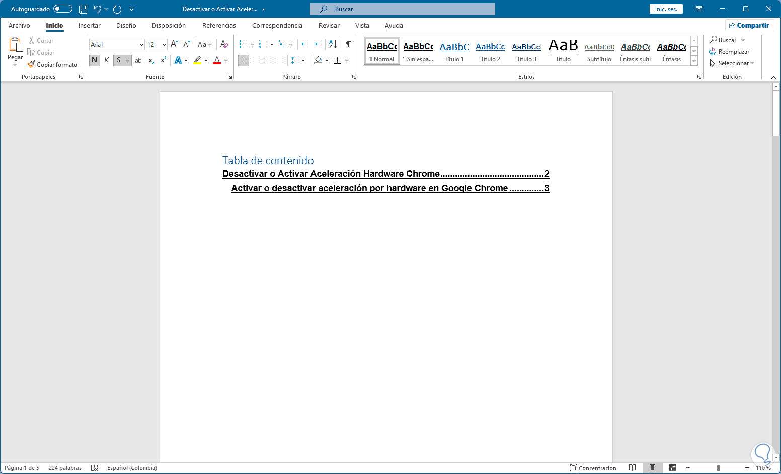
Task: Apply the yellow text highlight color
Action: 197,60
